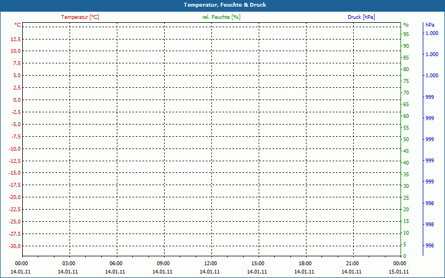This screenshot has width=445, height=278.
Task: Click the -22,5 temperature axis value
Action: (15, 210)
